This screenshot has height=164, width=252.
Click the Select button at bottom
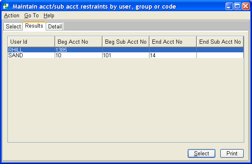point(201,153)
